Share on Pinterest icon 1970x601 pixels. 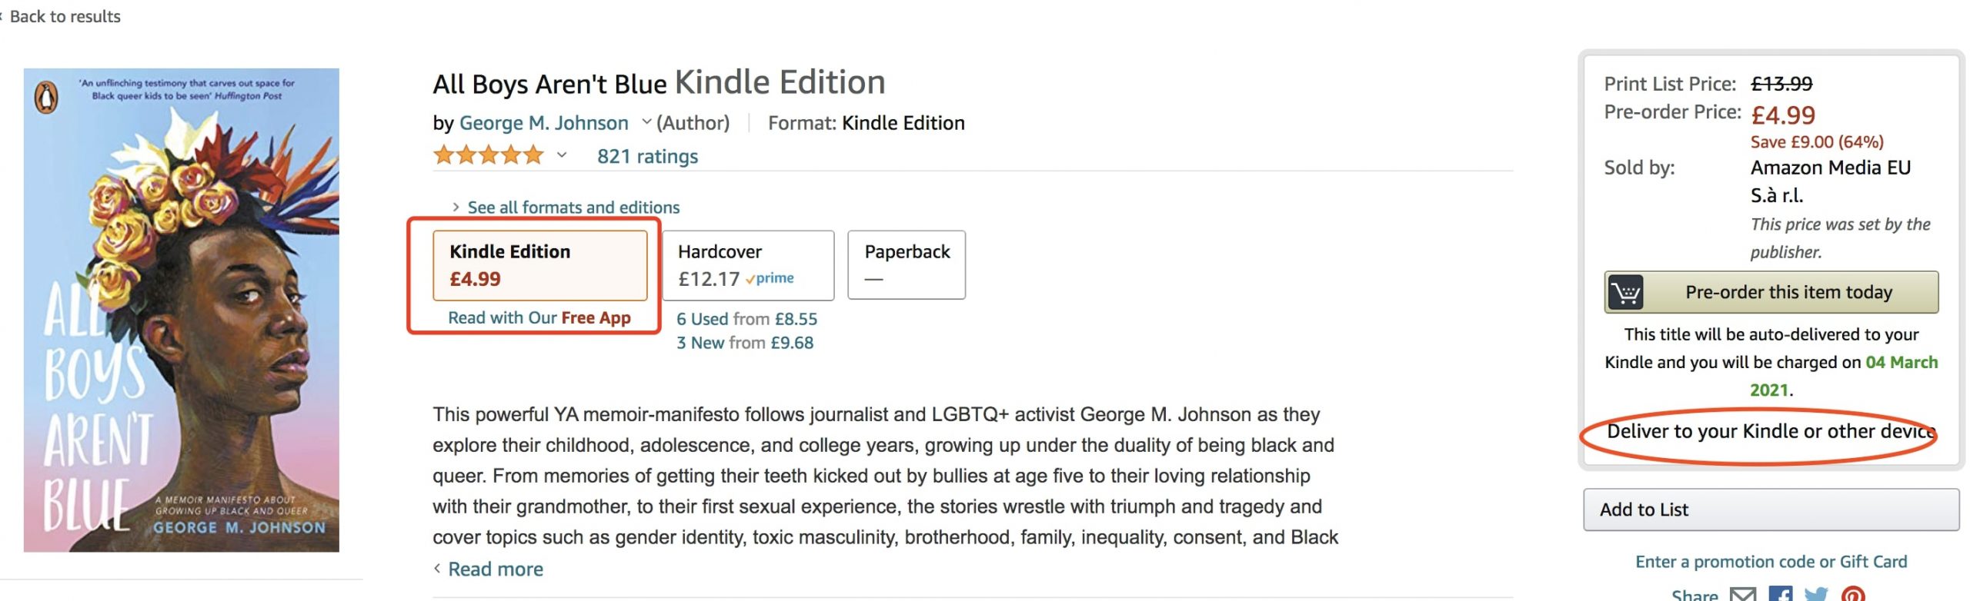pyautogui.click(x=1853, y=594)
